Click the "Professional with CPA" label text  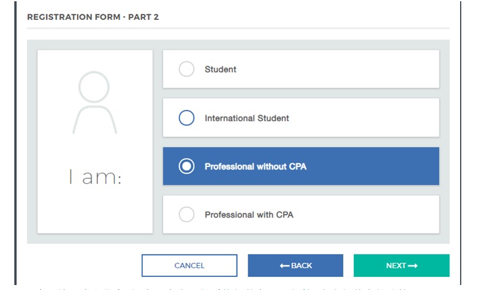pyautogui.click(x=249, y=215)
